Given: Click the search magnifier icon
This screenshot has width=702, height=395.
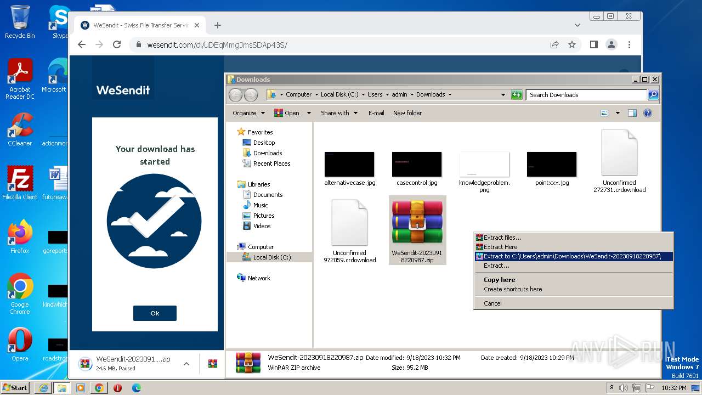Looking at the screenshot, I should 653,95.
